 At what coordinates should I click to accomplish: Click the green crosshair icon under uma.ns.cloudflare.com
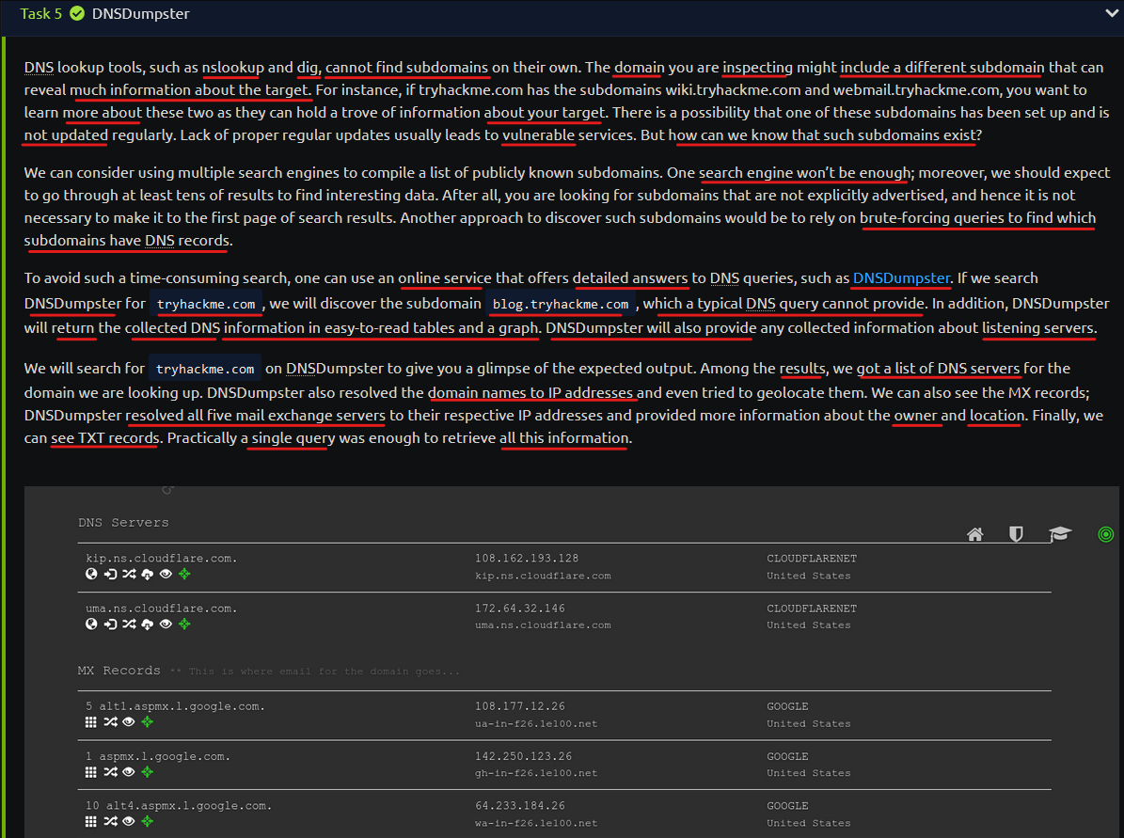point(184,625)
